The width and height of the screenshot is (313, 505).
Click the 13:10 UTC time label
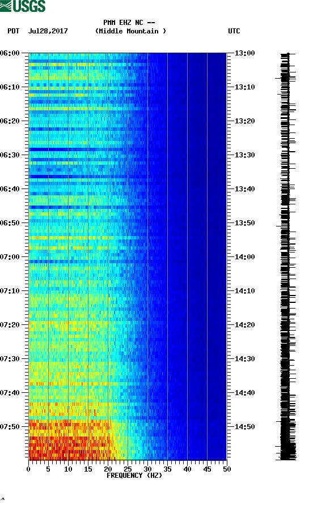click(x=244, y=87)
